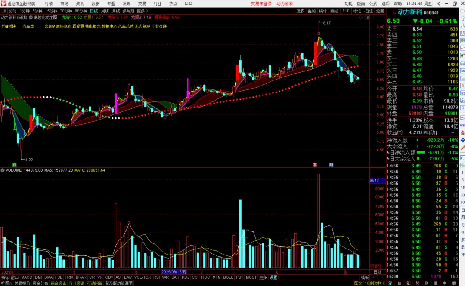Click the circle icon beside 低位化龙主图
Screen dimensions: 465x286
[x=31, y=18]
